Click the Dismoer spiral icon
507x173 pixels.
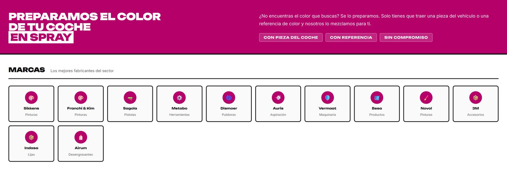[229, 98]
